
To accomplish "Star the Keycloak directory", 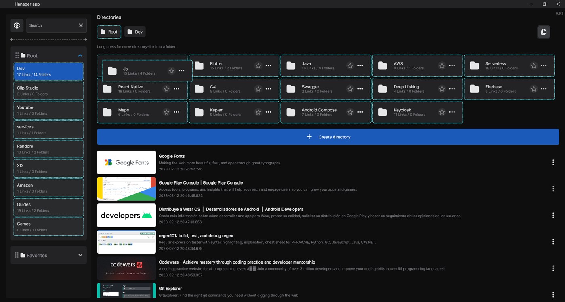I will pyautogui.click(x=442, y=112).
